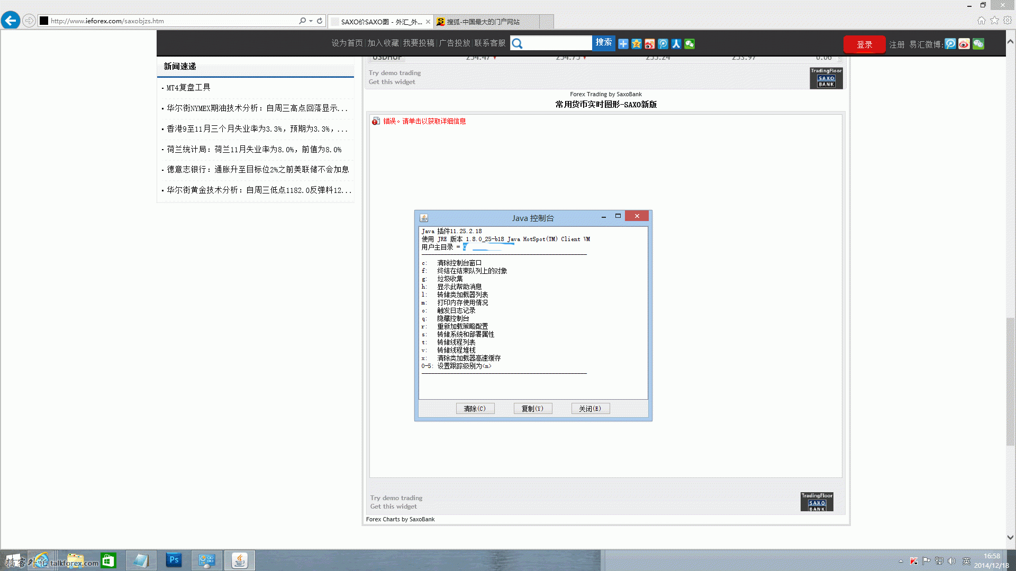Click the browser Home icon
This screenshot has height=571, width=1016.
point(982,20)
